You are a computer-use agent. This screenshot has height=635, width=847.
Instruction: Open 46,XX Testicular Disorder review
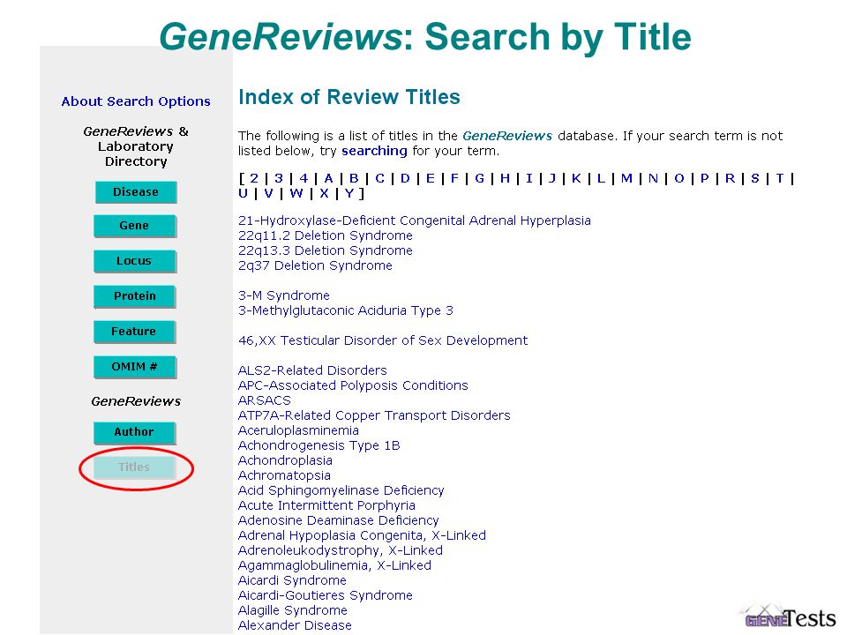(x=383, y=340)
